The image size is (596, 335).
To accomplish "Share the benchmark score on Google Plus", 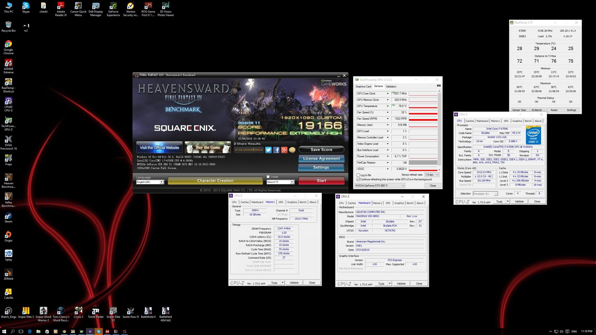I will pyautogui.click(x=284, y=150).
